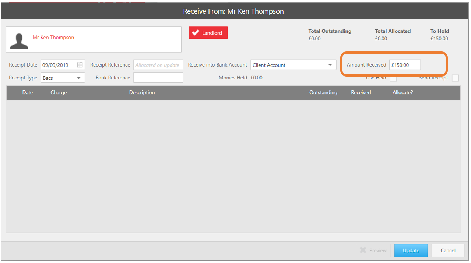
Task: Click the Monies Held £0.00 value
Action: (256, 78)
